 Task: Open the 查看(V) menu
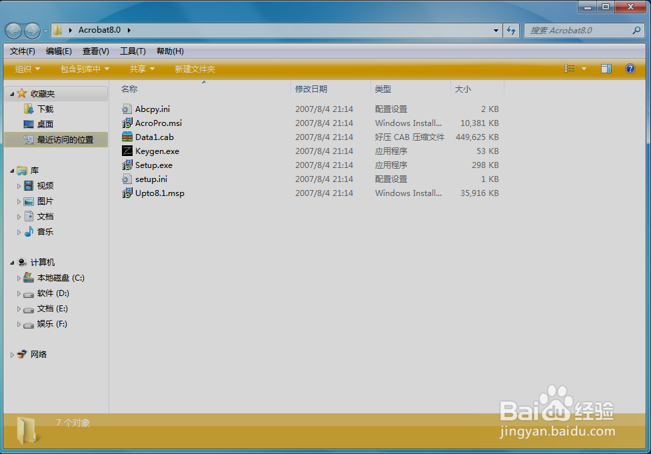[95, 51]
